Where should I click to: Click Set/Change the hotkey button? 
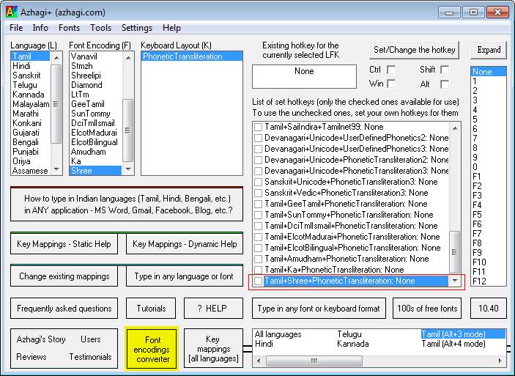click(x=414, y=50)
